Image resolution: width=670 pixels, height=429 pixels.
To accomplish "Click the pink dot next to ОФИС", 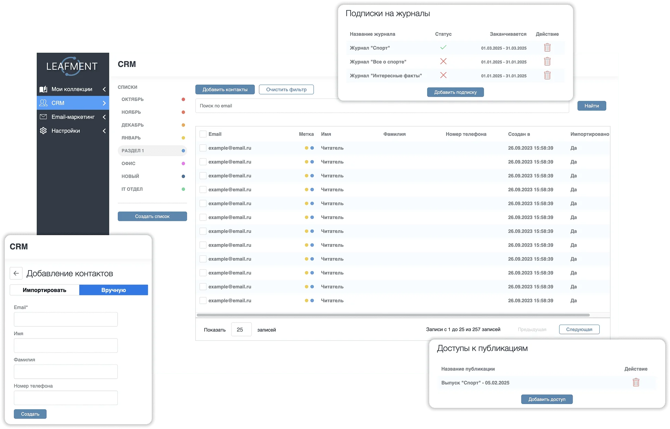I will (183, 163).
